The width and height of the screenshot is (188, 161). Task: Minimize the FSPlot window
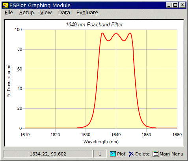(x=169, y=5)
